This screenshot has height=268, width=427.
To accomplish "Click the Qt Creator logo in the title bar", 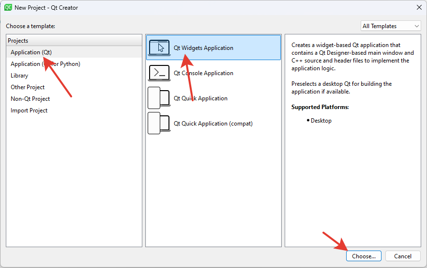I will [8, 7].
